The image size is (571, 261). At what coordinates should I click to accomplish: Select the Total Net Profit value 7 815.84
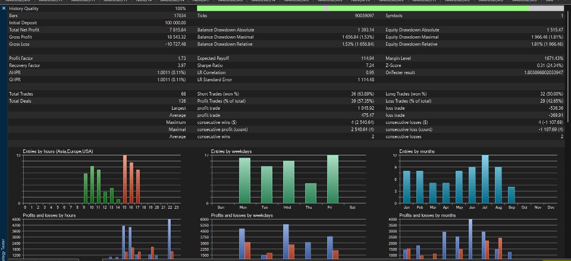pos(178,30)
